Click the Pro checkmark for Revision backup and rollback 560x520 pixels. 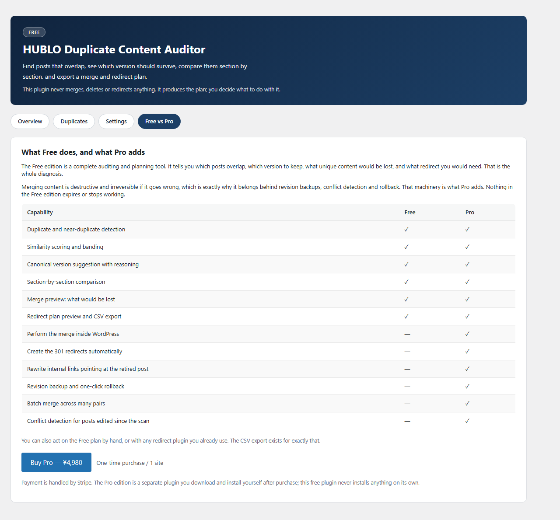click(467, 386)
